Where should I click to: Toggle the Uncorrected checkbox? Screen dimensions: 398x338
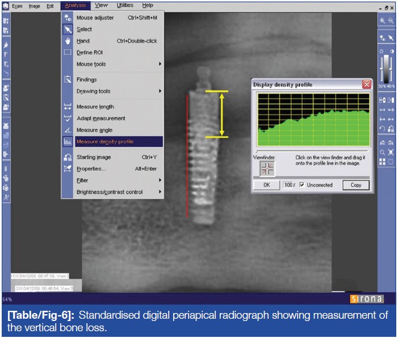[302, 185]
